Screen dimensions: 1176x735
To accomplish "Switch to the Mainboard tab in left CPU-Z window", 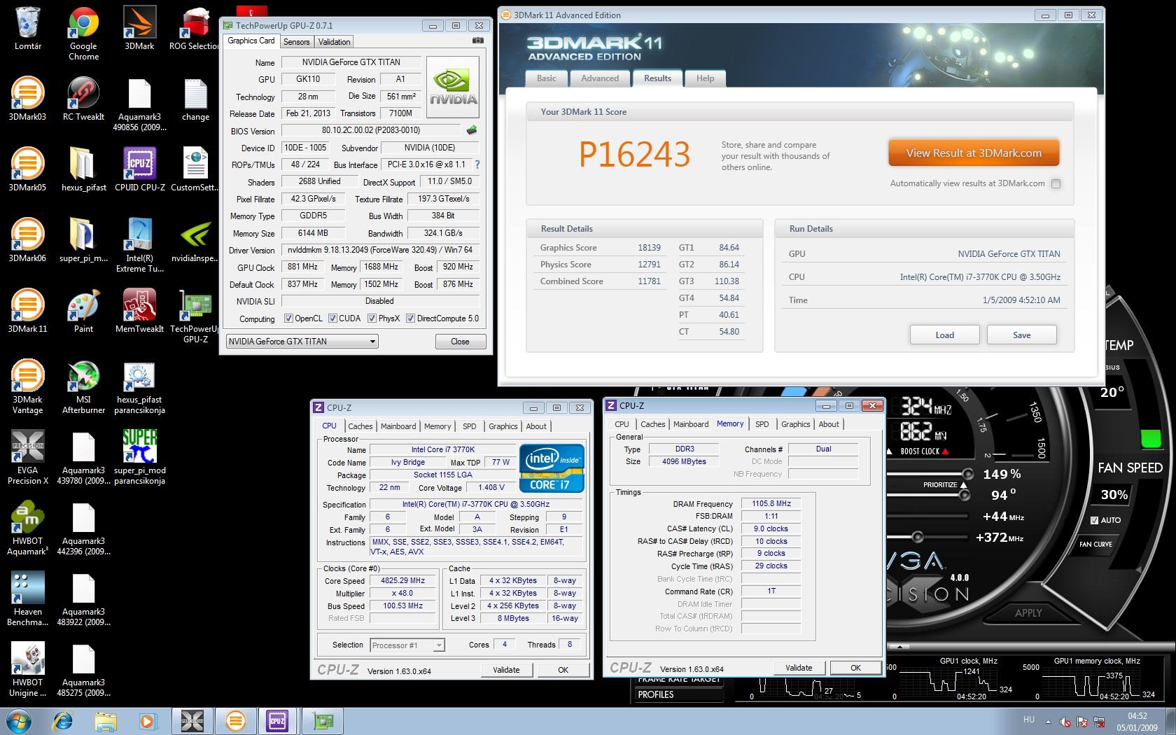I will pos(398,426).
